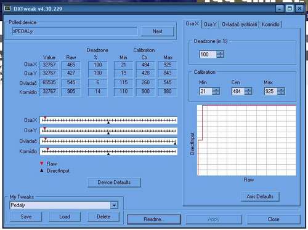Click the Axis Defaults button

pyautogui.click(x=260, y=197)
